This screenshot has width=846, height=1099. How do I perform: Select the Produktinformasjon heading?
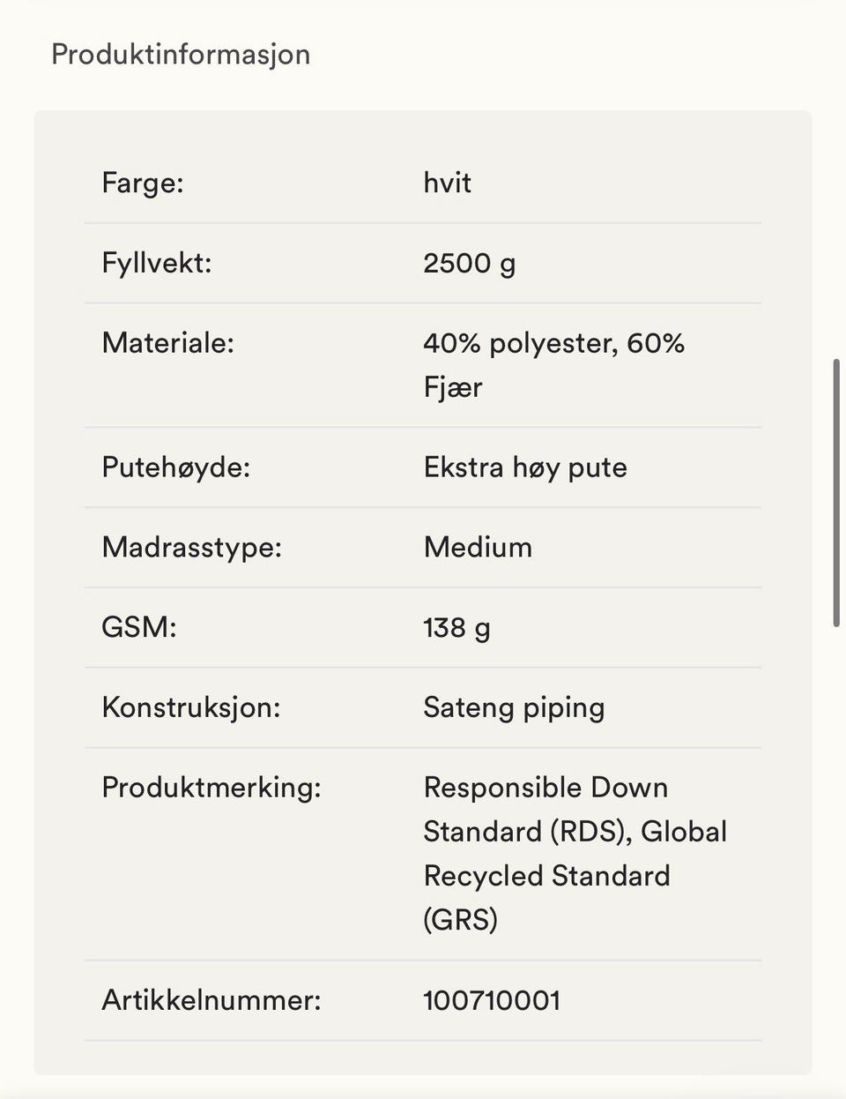[x=181, y=55]
